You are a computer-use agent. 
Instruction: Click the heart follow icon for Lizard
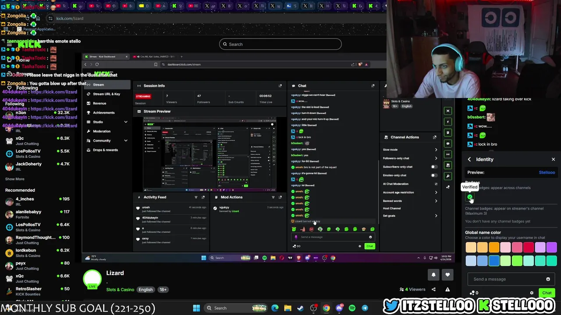pos(447,275)
